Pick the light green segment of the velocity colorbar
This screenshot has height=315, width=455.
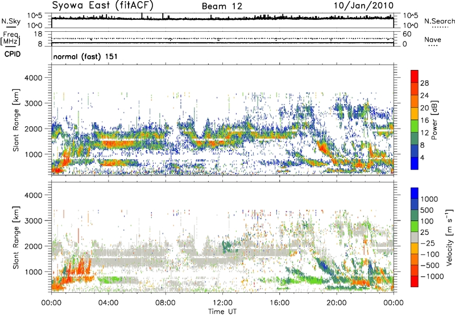pos(415,226)
